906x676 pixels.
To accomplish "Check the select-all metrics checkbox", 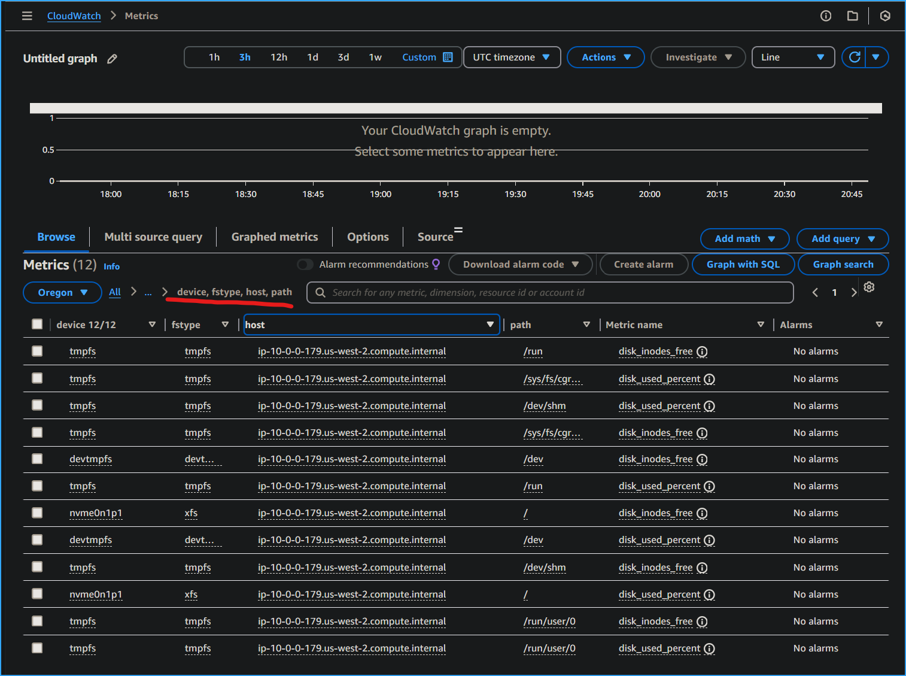I will point(37,324).
